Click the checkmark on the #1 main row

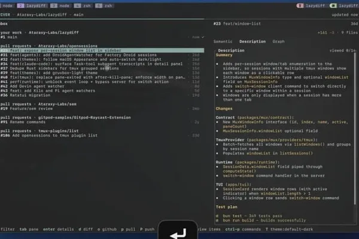(202, 37)
